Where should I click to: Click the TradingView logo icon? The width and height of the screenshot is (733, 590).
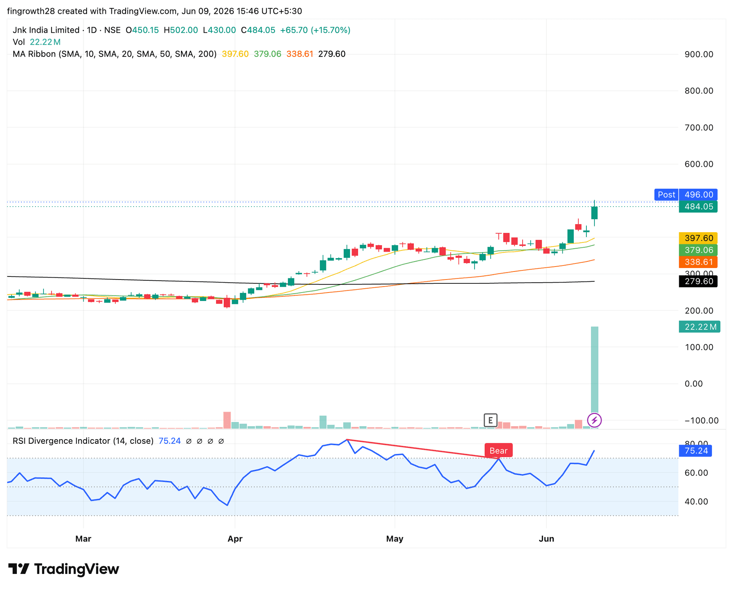click(19, 569)
